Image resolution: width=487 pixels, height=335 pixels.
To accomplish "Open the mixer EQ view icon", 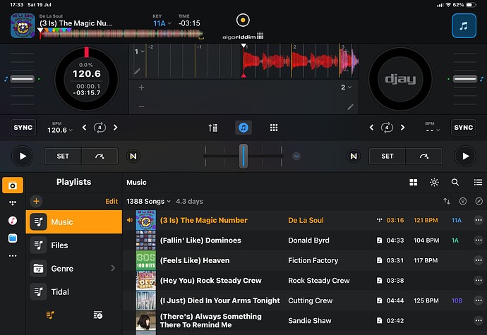I will (x=213, y=128).
